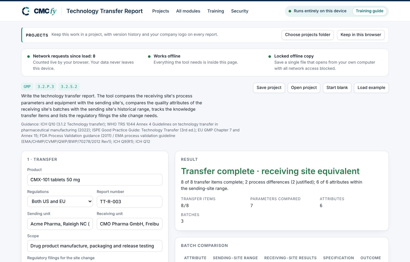Screen dimensions: 410x262
Task: Click the 'Technology Transfer Report' title
Action: coord(105,11)
